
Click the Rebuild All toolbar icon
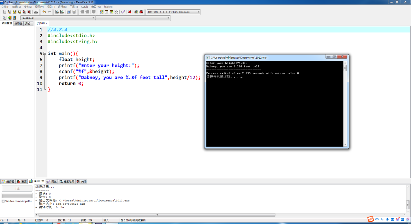[x=116, y=12]
